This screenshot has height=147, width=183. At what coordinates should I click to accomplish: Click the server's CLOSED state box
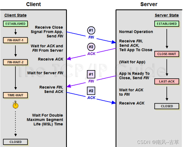(x=167, y=106)
